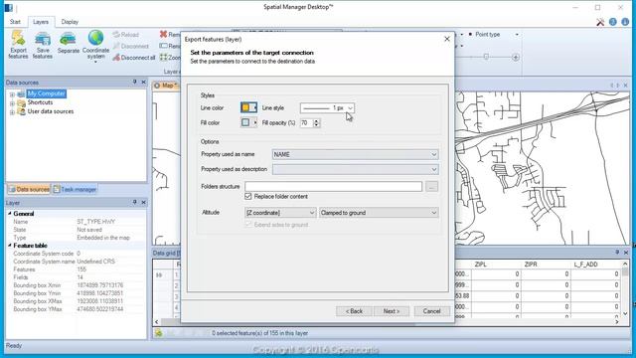The image size is (636, 358).
Task: Click the Features count value 155
Action: tap(81, 269)
